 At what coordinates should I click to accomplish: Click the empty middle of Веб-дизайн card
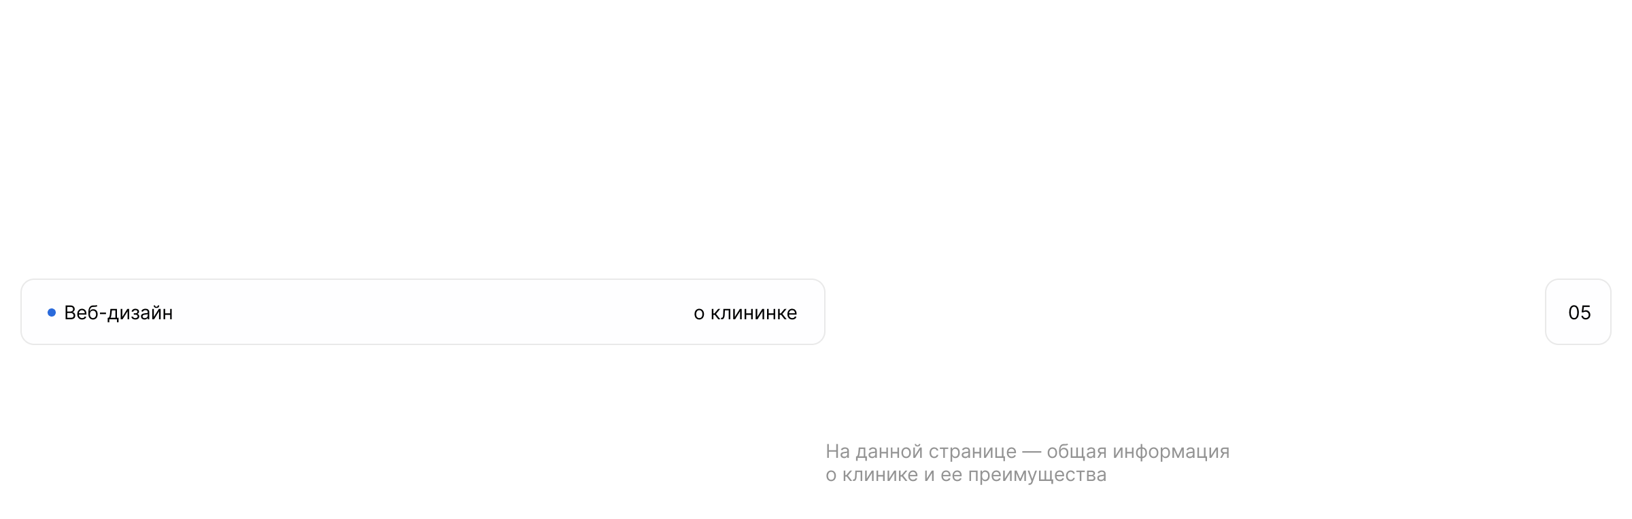coord(428,312)
